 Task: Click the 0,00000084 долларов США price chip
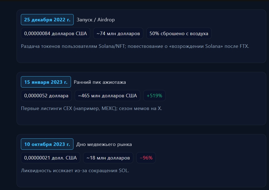(56, 34)
